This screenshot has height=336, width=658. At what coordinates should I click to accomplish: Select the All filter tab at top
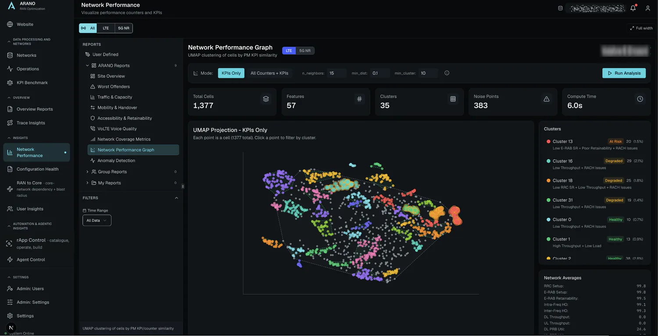pos(88,28)
